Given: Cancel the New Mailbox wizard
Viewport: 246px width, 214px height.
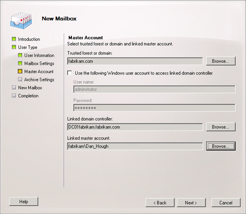Looking at the screenshot, I should pyautogui.click(x=226, y=203).
